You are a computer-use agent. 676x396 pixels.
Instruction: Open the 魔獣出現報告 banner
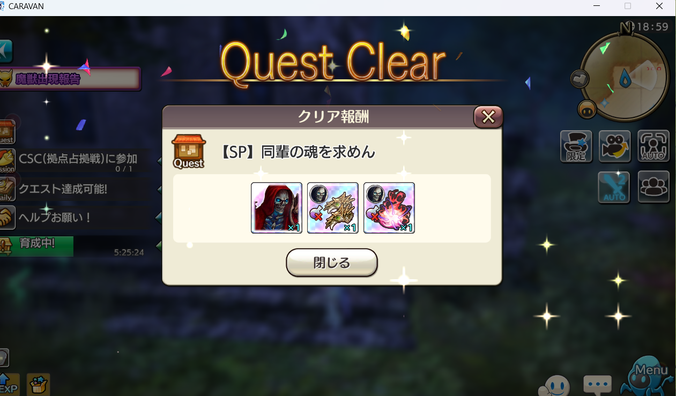pos(70,79)
